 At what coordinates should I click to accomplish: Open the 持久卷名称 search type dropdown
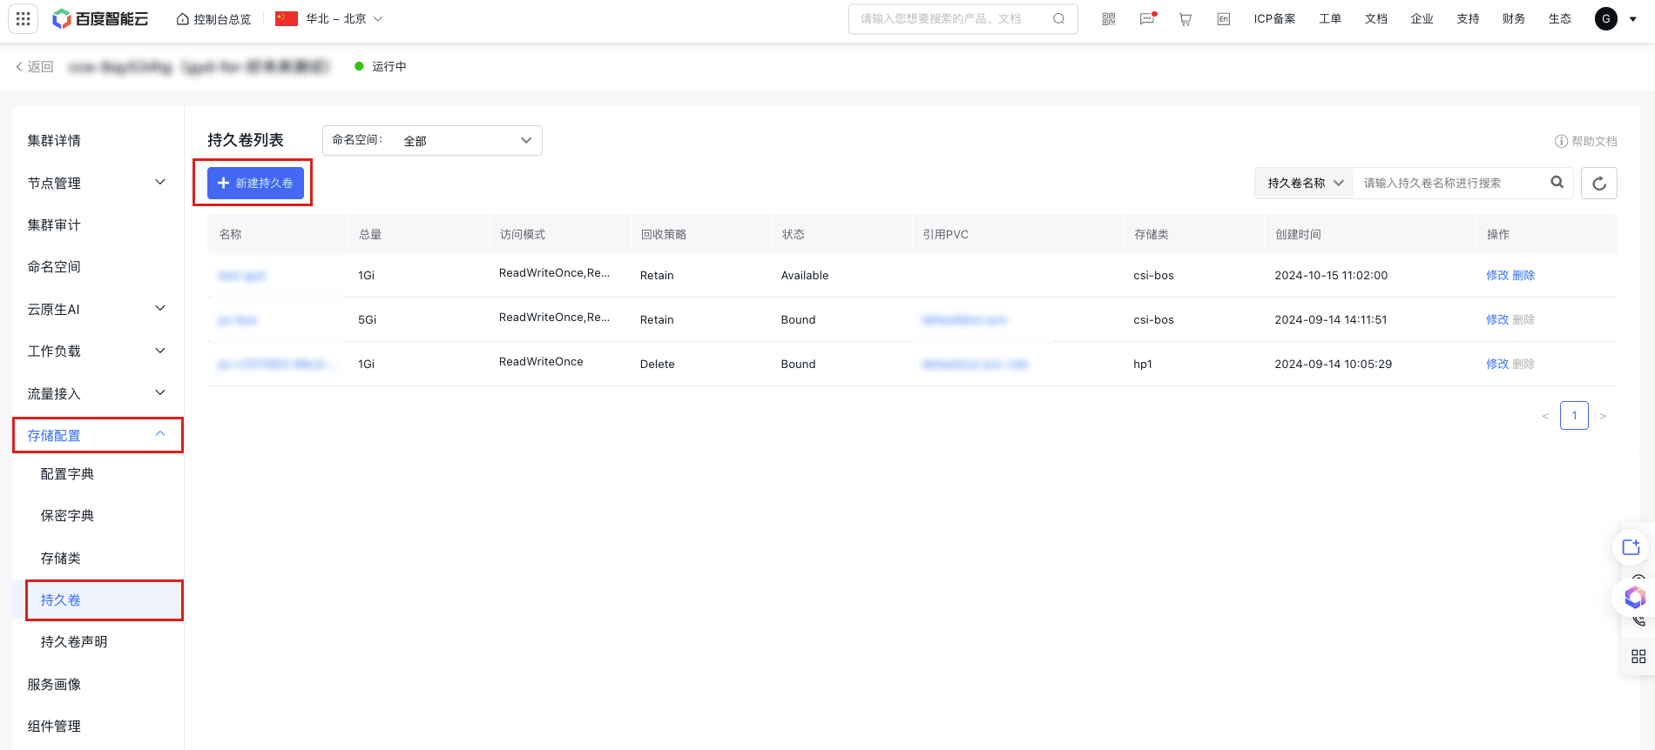(1304, 184)
